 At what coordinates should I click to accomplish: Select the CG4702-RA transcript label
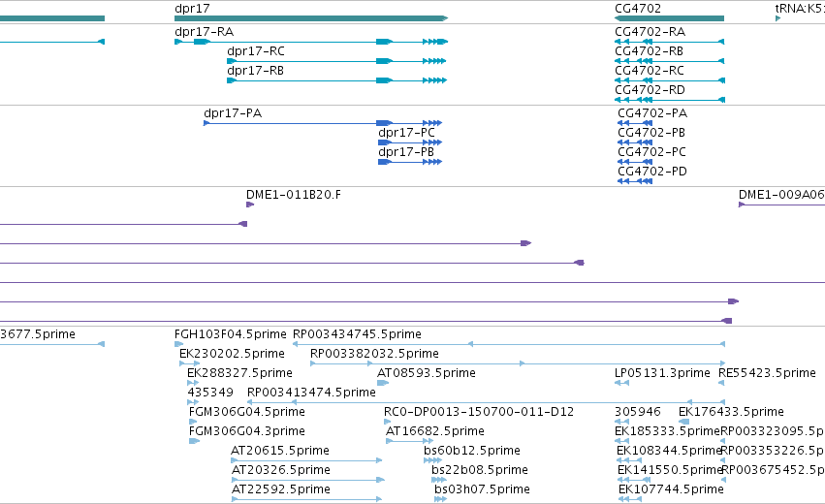(x=650, y=32)
